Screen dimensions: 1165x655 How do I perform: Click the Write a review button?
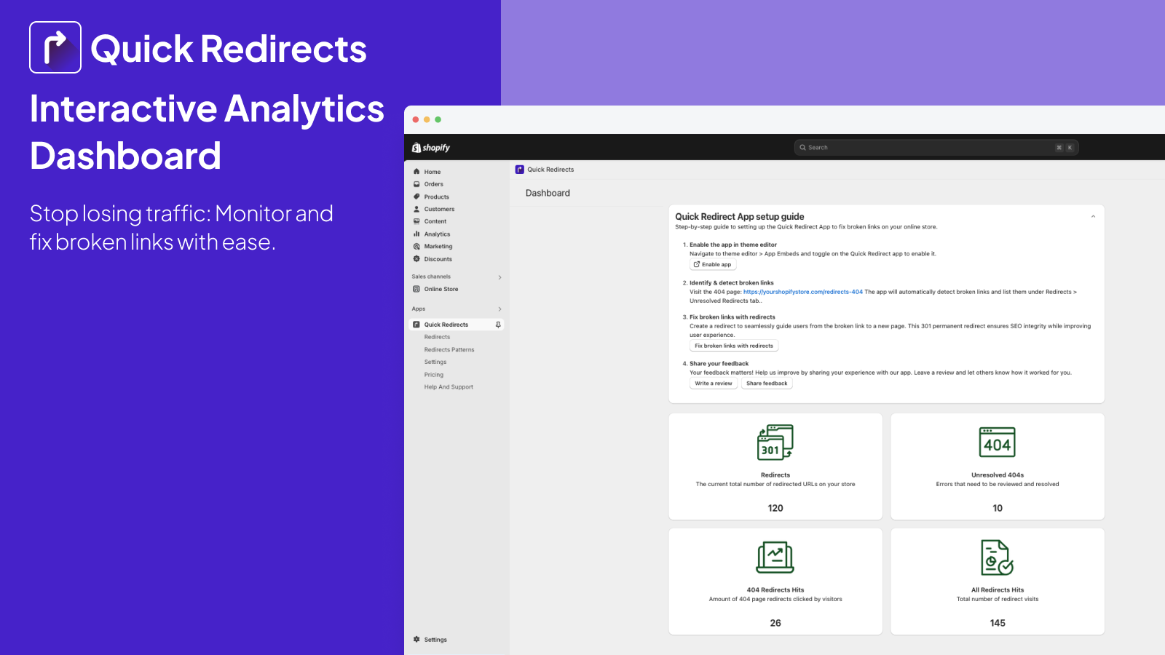714,384
